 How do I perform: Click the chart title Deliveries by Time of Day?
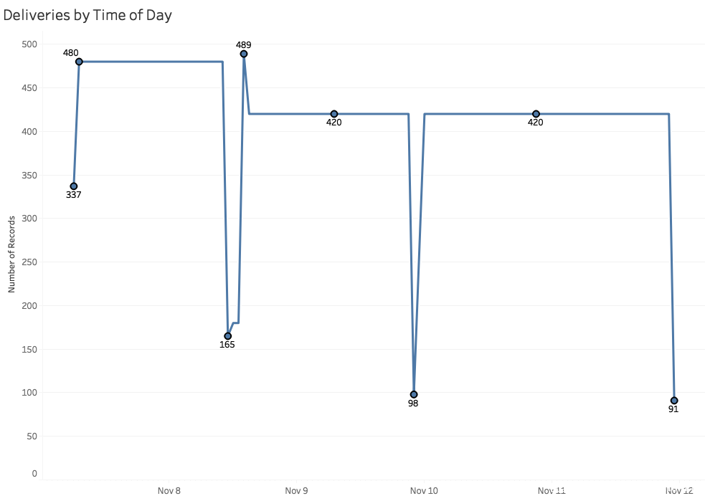pyautogui.click(x=87, y=14)
